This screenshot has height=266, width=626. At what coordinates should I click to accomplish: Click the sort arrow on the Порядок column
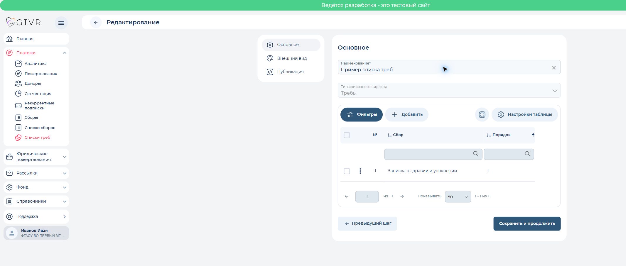533,135
